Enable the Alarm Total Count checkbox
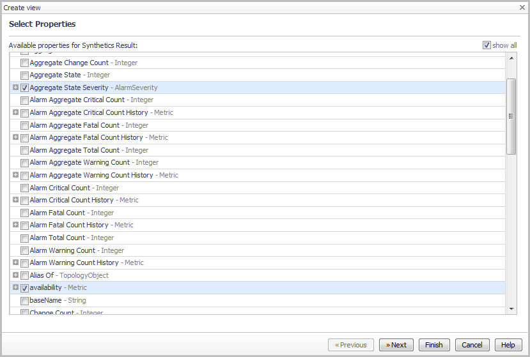The width and height of the screenshot is (530, 357). pyautogui.click(x=24, y=238)
